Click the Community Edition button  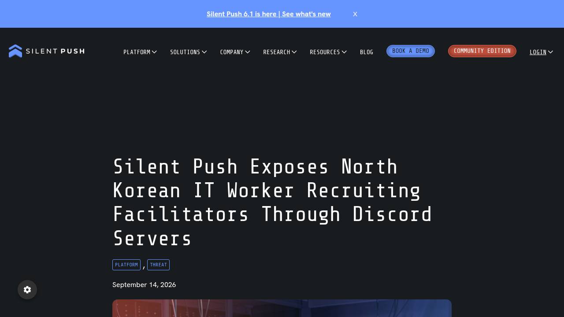click(x=482, y=51)
